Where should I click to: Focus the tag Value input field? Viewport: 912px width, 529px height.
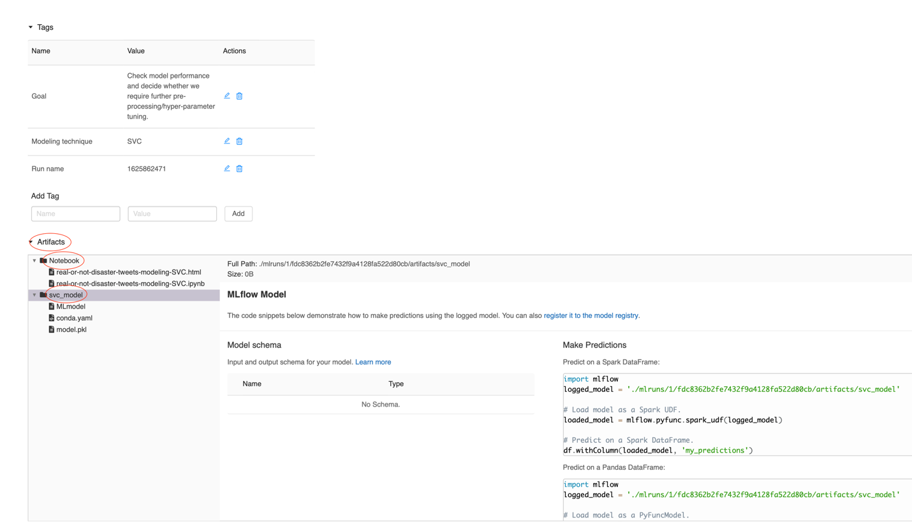172,214
